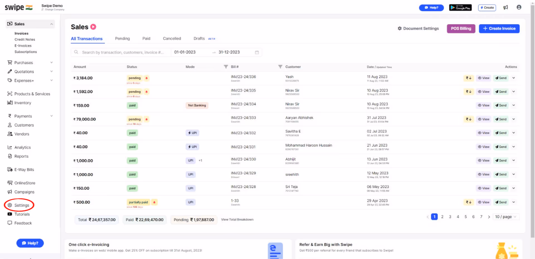Open more actions dropdown for INV/23-24/336
Viewport: 535px width, 259px height.
[x=514, y=78]
